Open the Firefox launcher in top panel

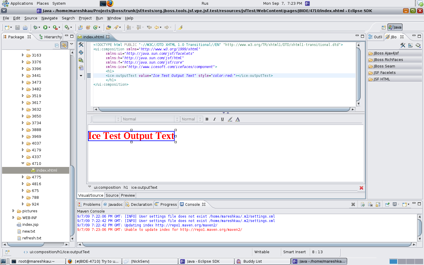(110, 4)
